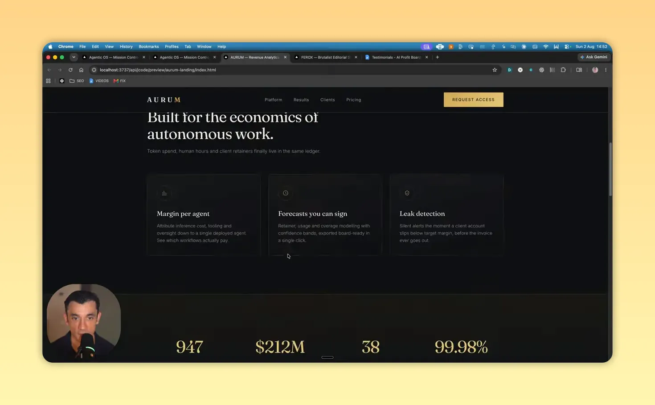Open macOS Control Center icon
This screenshot has width=655, height=405.
(567, 46)
